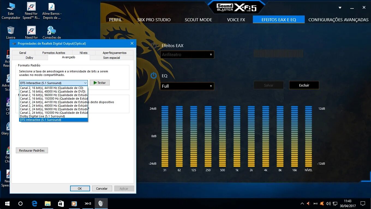Open Geral tab in properties dialog
Image resolution: width=371 pixels, height=209 pixels.
(x=23, y=53)
